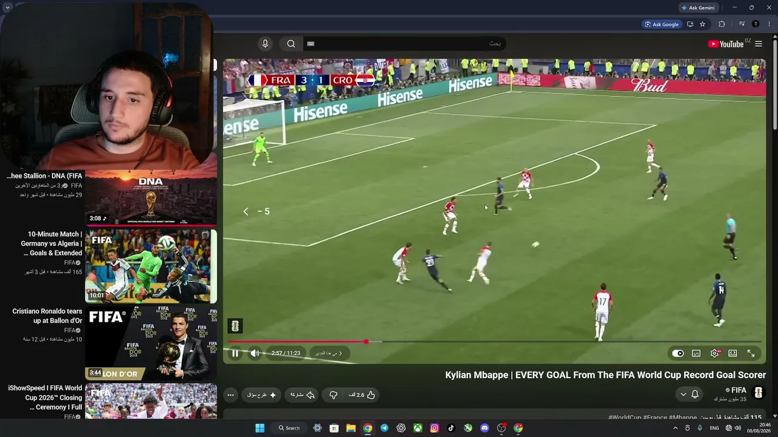Bookmark this page with the star icon
This screenshot has height=437, width=778.
click(703, 24)
